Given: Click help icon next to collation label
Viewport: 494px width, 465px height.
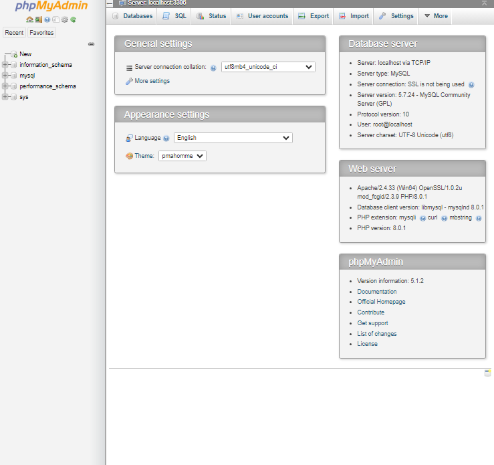Looking at the screenshot, I should pos(213,68).
